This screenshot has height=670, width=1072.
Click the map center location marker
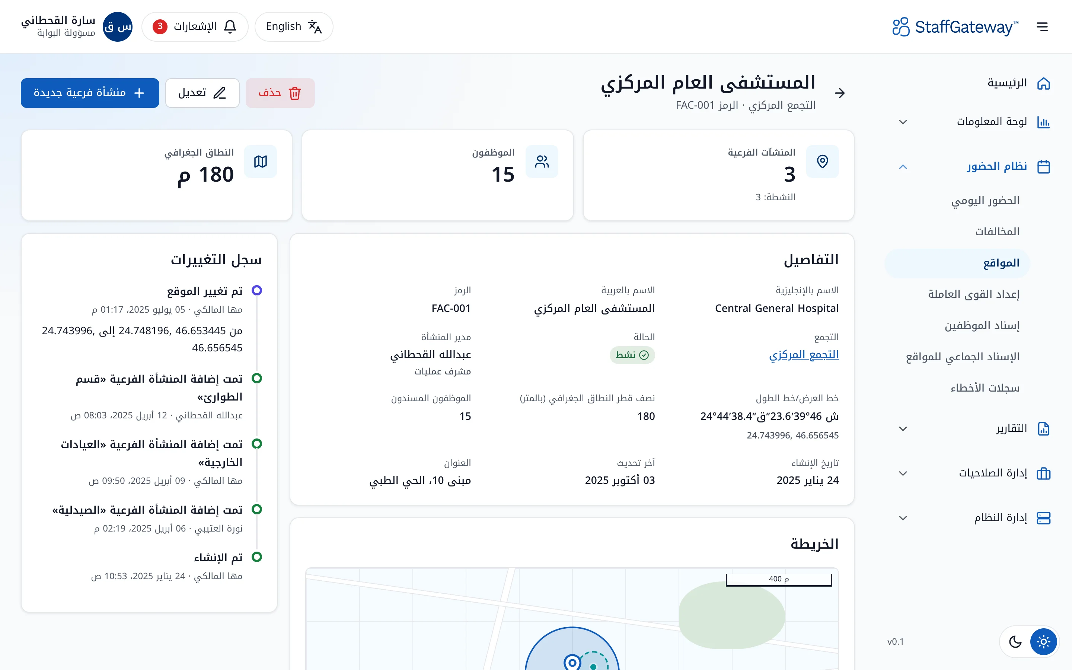572,662
